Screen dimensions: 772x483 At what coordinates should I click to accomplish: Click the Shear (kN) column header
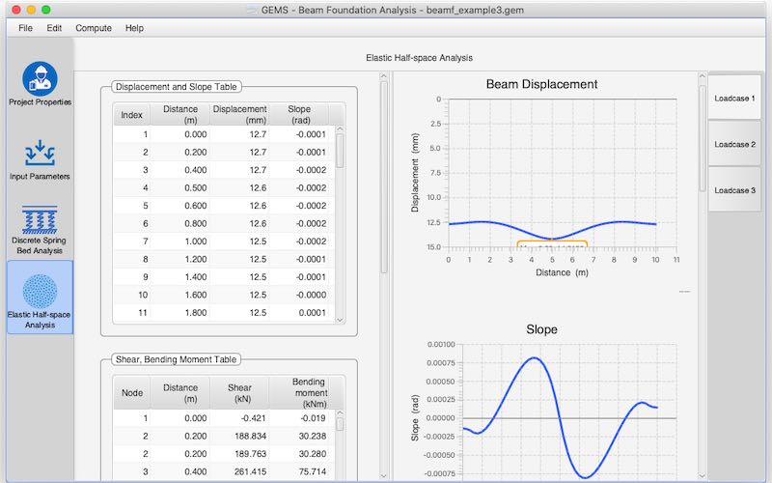tap(239, 392)
